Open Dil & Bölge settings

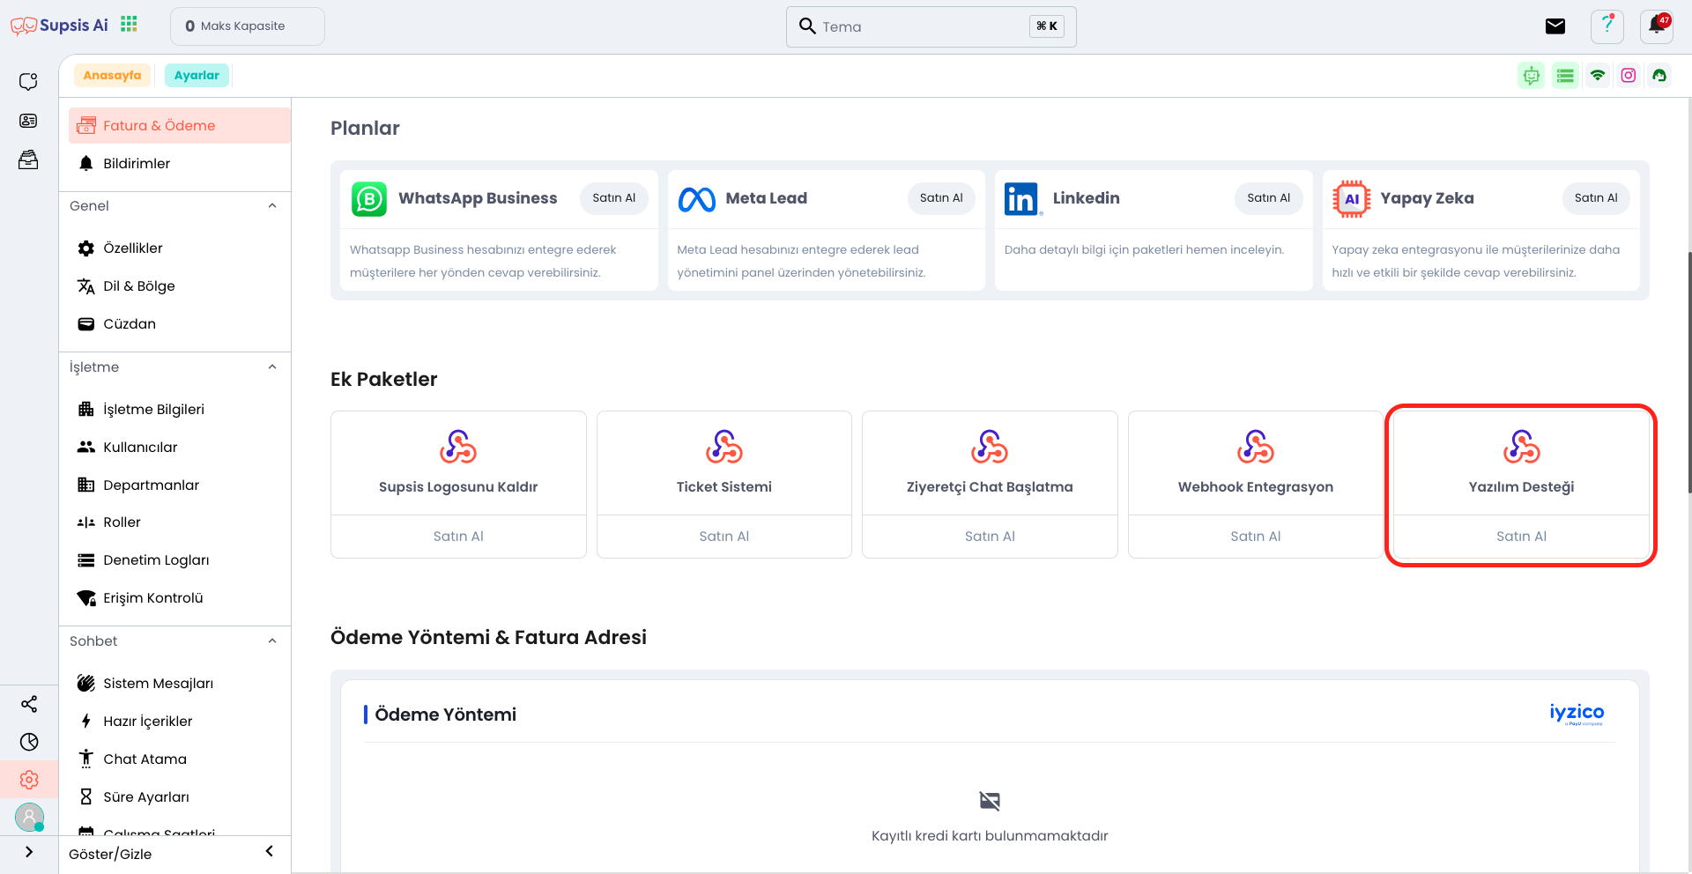click(180, 286)
